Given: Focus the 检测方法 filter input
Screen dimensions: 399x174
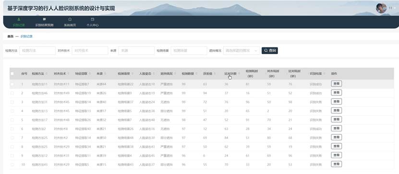Looking at the screenshot, I should tap(37, 50).
